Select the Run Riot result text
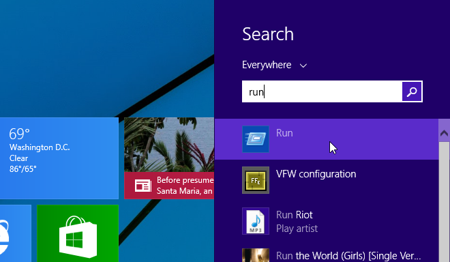 pos(294,215)
